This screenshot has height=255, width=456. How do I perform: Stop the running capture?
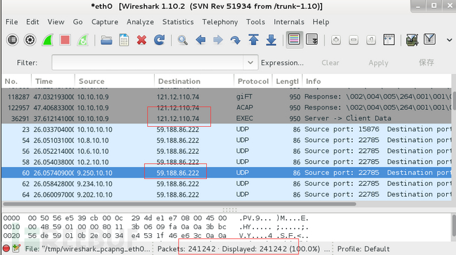point(65,40)
